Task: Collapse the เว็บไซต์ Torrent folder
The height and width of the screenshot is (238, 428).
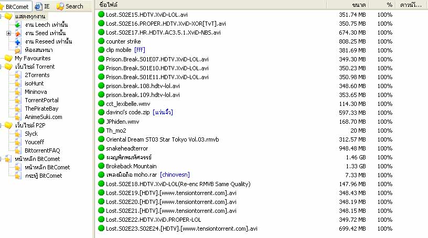Action: [1, 67]
